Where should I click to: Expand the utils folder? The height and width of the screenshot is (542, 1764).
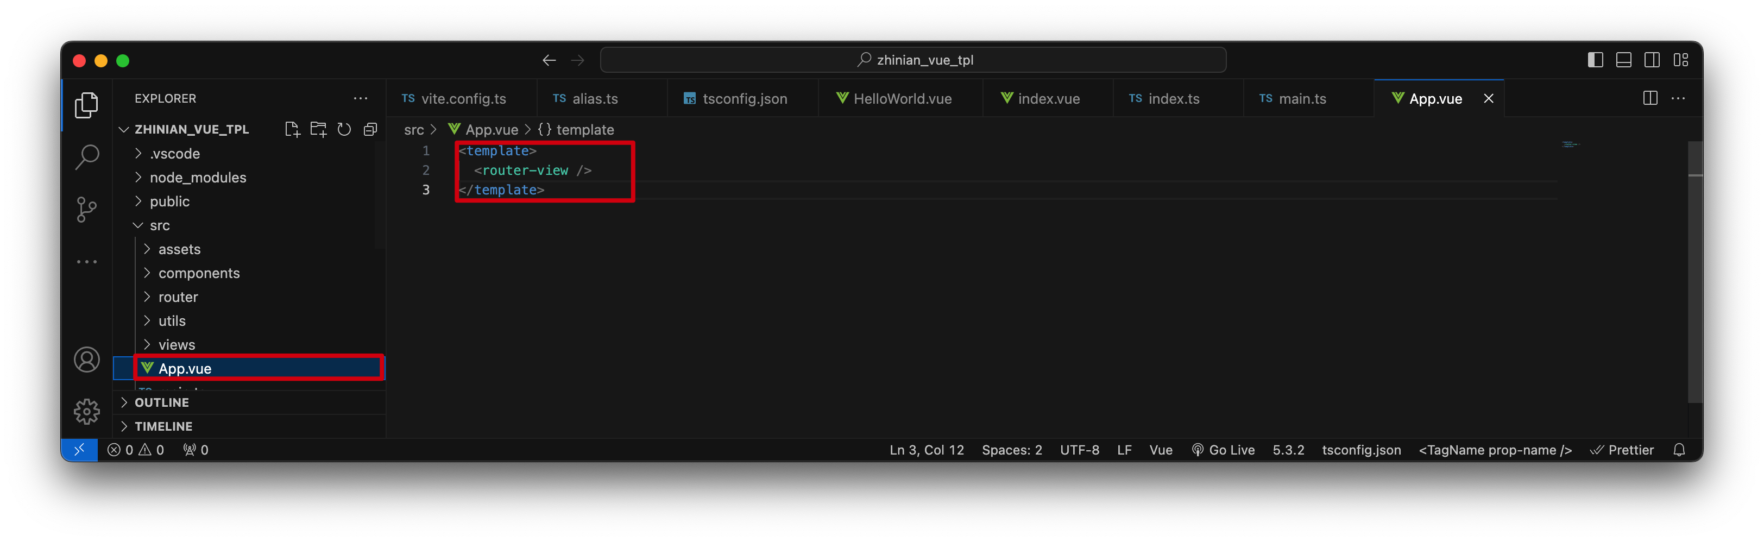pos(250,321)
